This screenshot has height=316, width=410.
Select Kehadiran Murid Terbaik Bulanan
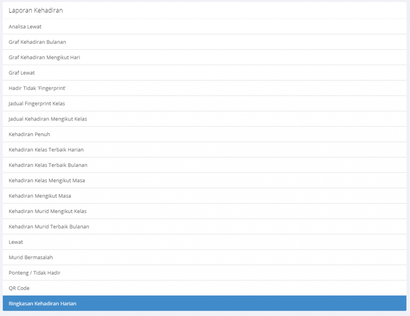tap(205, 227)
